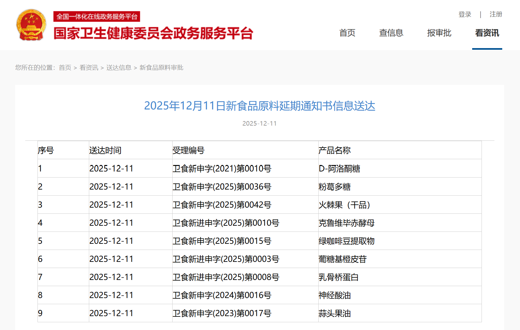
Task: Click the national emblem logo icon
Action: [x=31, y=25]
